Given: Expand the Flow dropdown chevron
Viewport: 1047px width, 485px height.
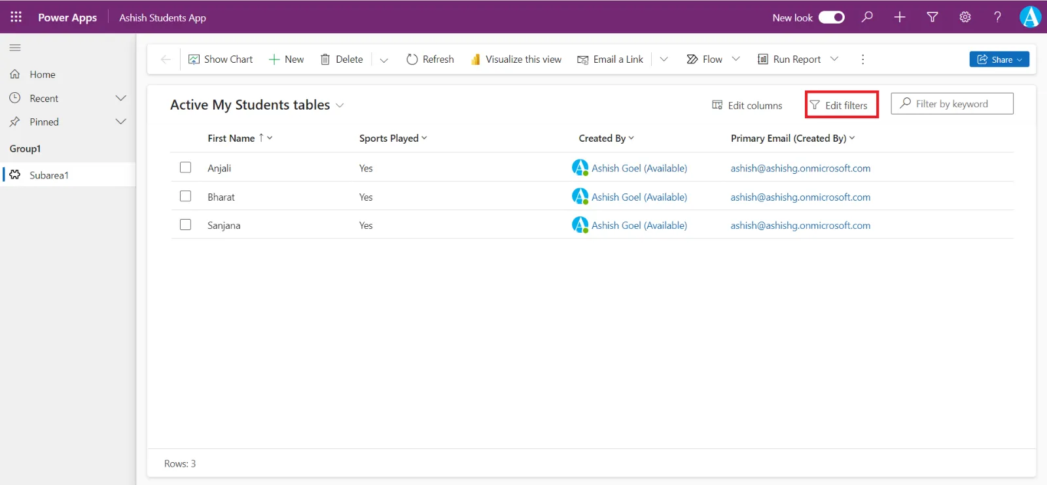Looking at the screenshot, I should coord(736,59).
